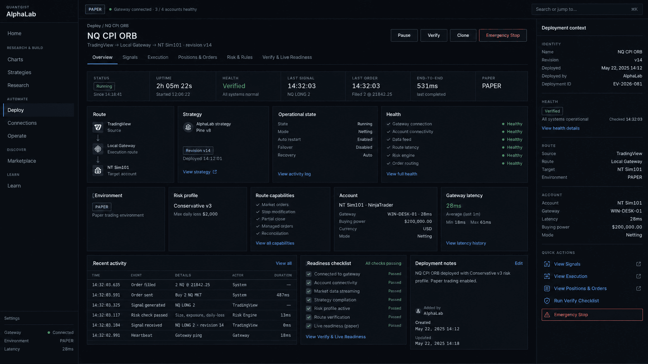Click the PAPER environment badge in top bar
Screen dimensions: 648x364
click(95, 9)
